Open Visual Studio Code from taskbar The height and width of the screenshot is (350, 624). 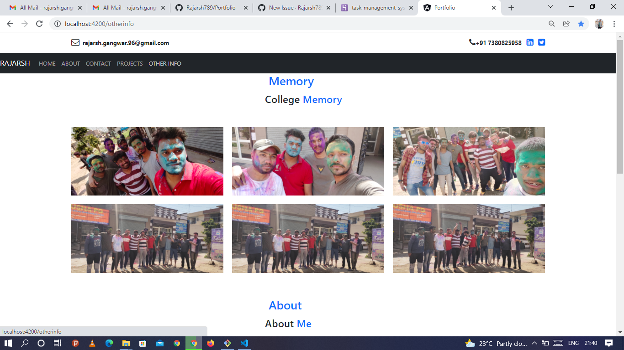pyautogui.click(x=244, y=343)
